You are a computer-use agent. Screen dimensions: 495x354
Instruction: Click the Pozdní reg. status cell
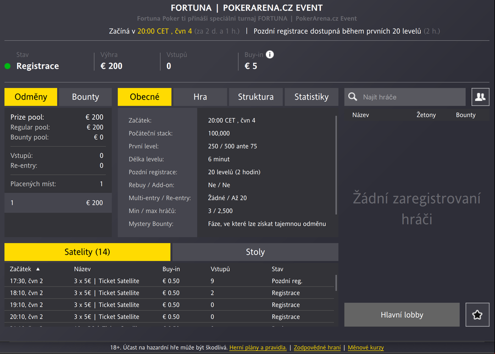(x=287, y=281)
